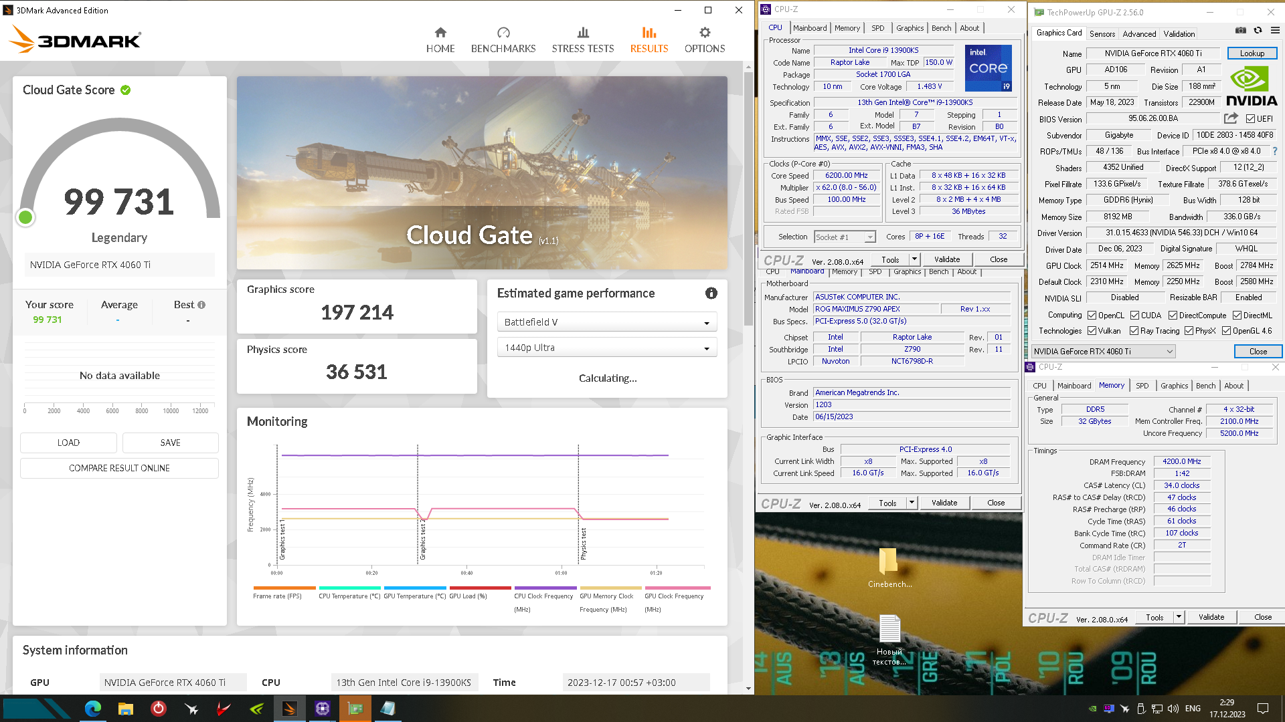Open File Explorer from the taskbar
Viewport: 1285px width, 722px height.
pyautogui.click(x=126, y=709)
